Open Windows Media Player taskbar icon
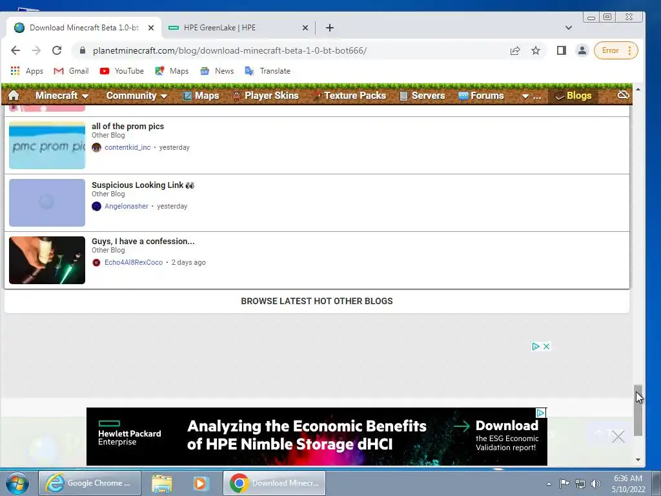 pos(201,483)
